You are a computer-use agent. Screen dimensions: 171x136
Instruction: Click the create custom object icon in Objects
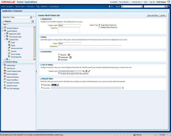tap(33, 21)
